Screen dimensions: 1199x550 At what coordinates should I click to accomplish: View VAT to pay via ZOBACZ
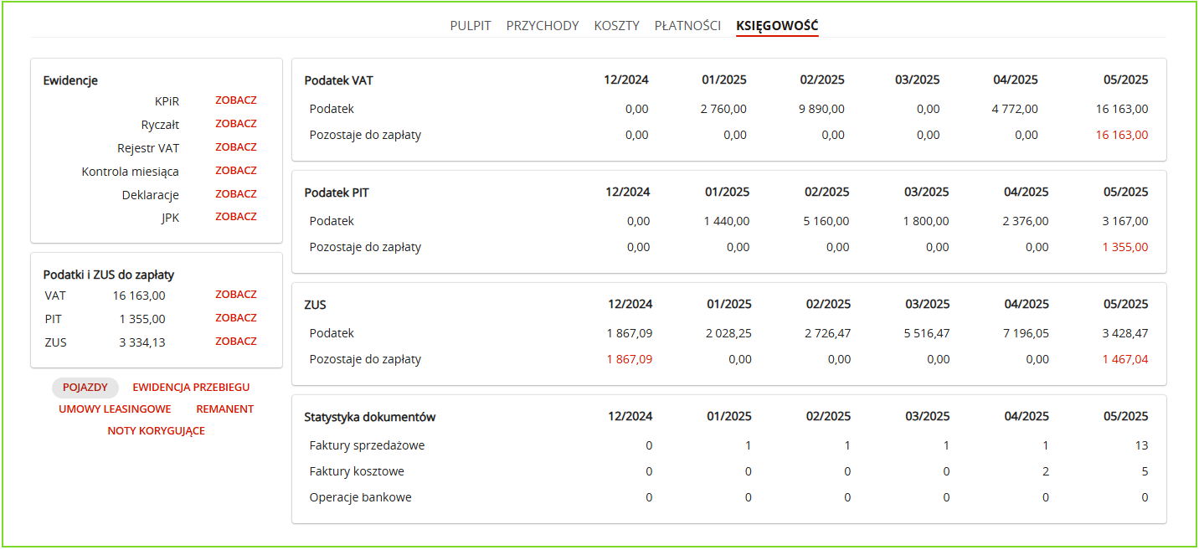pyautogui.click(x=236, y=295)
